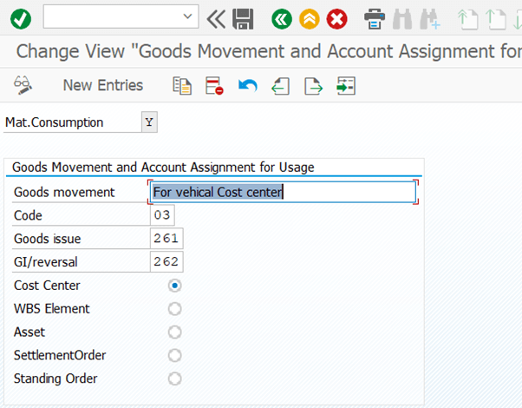Select the Cost Center radio button

tap(175, 286)
